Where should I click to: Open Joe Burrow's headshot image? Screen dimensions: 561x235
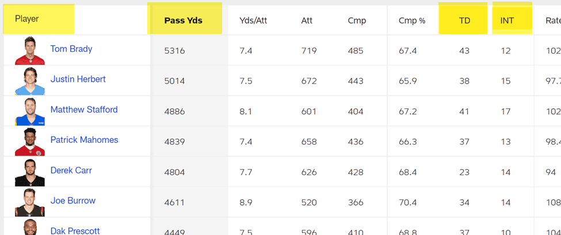click(30, 202)
